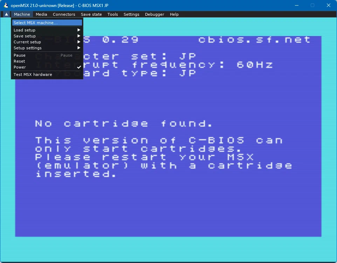Toggle the Power checkmark option
The width and height of the screenshot is (337, 263).
[47, 67]
